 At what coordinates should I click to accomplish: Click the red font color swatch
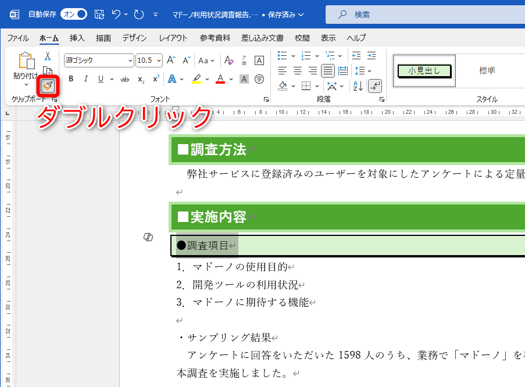click(x=220, y=78)
